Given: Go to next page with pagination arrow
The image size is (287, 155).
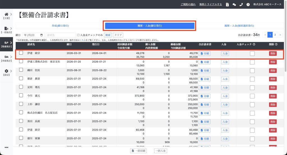Looking at the screenshot, I should pyautogui.click(x=280, y=35).
